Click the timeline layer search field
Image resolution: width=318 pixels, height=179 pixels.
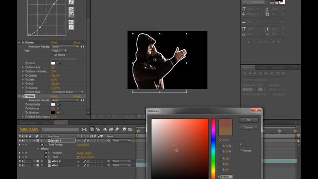pyautogui.click(x=61, y=129)
